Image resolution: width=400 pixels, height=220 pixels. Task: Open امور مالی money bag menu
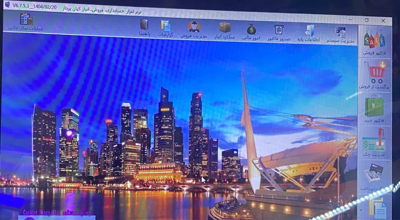(251, 32)
